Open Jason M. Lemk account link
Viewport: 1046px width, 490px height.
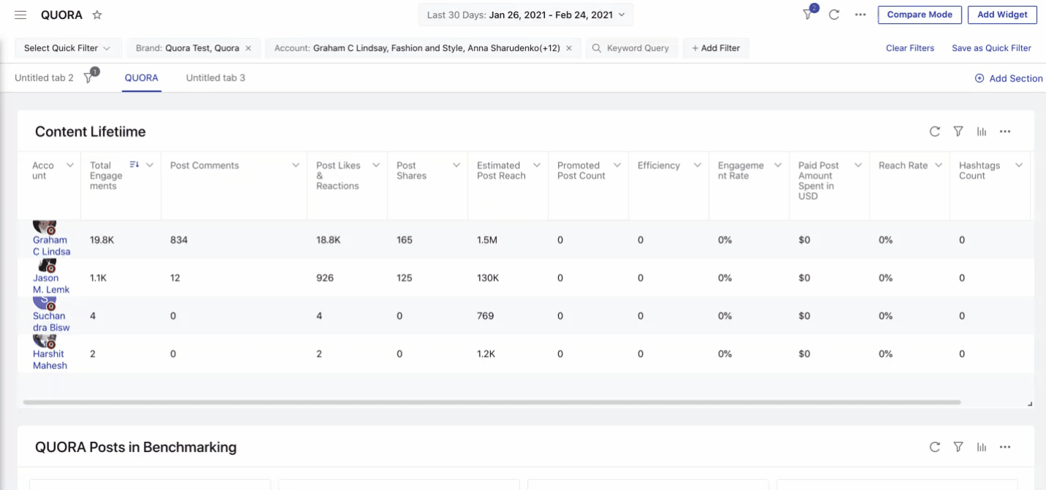(51, 283)
